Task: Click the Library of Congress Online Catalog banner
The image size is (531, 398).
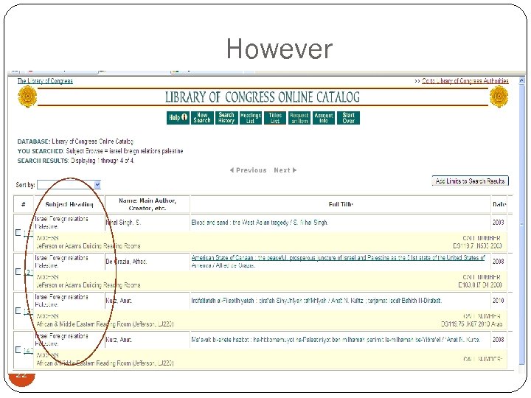Action: (263, 97)
